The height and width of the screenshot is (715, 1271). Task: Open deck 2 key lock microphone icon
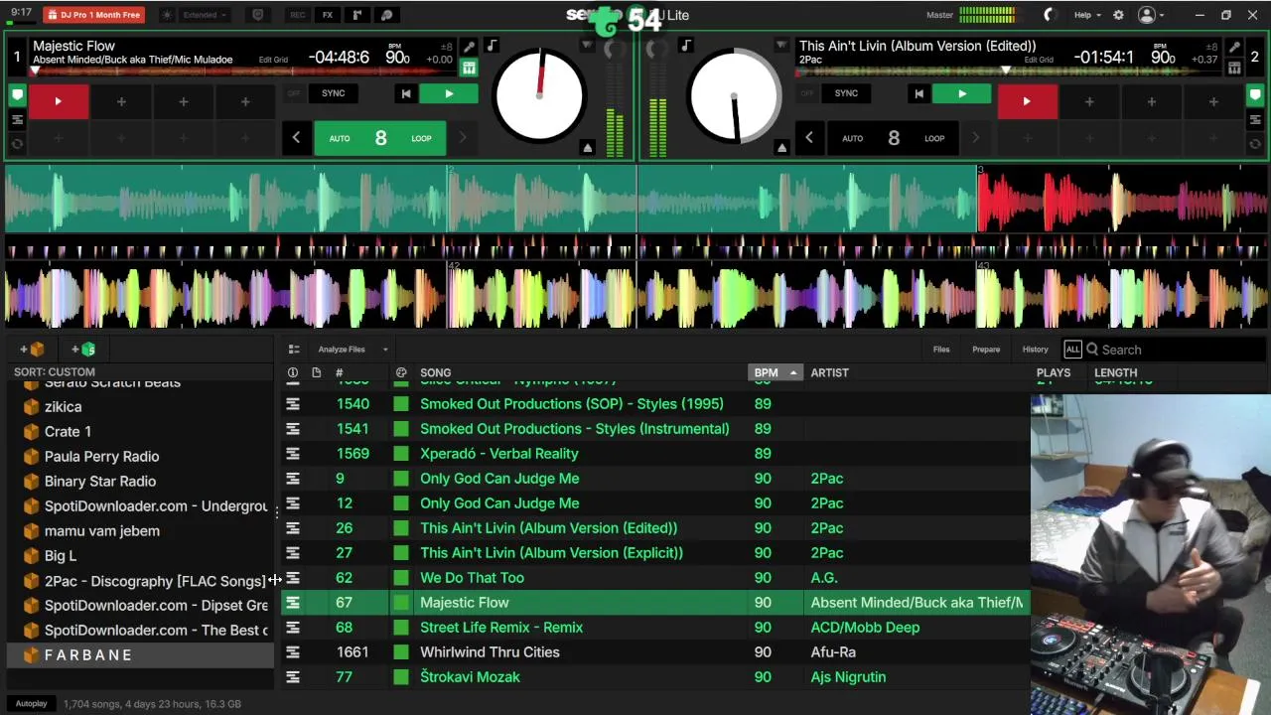click(x=1234, y=47)
